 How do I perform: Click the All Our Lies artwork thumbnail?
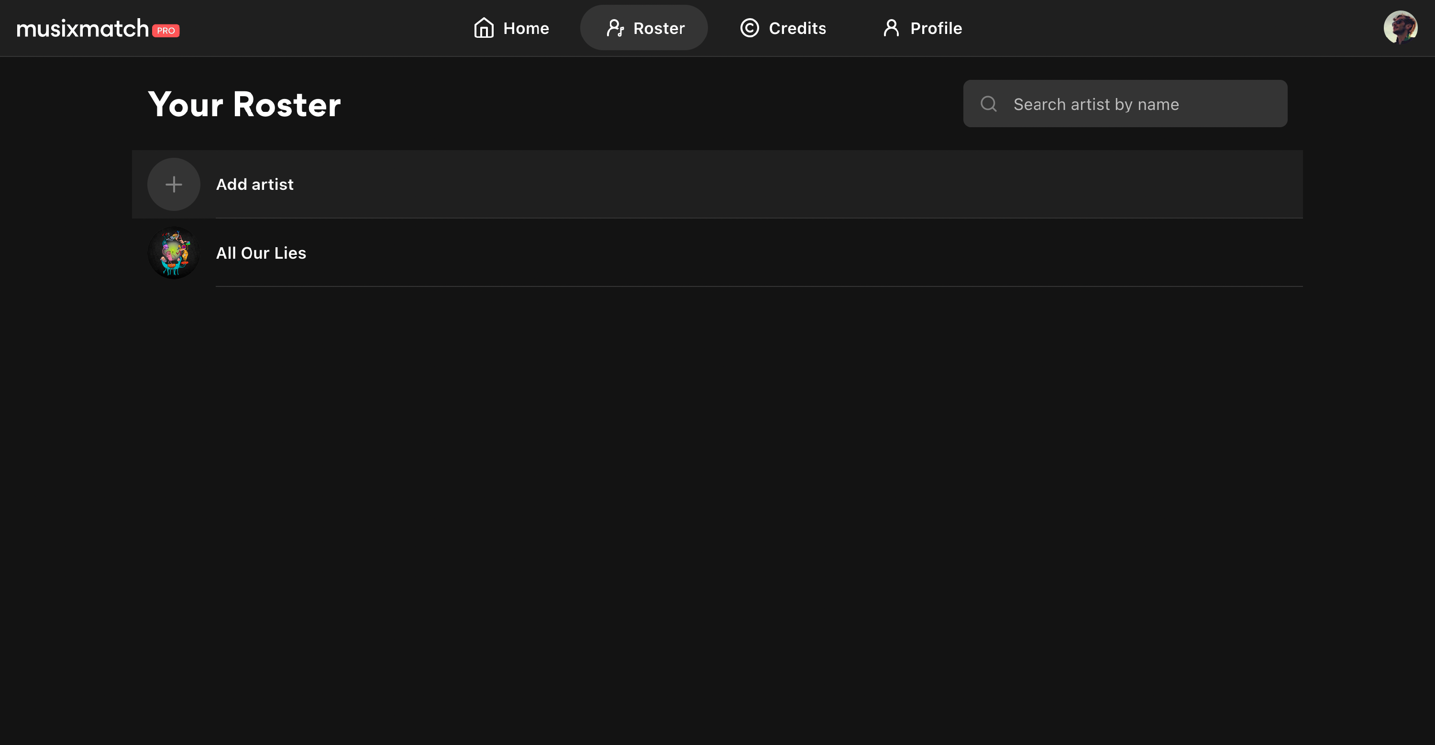174,253
